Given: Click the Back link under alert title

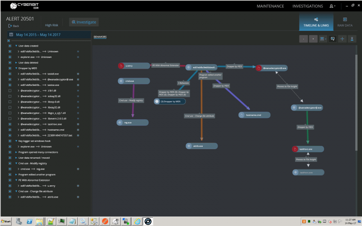Looking at the screenshot, I should 14,26.
